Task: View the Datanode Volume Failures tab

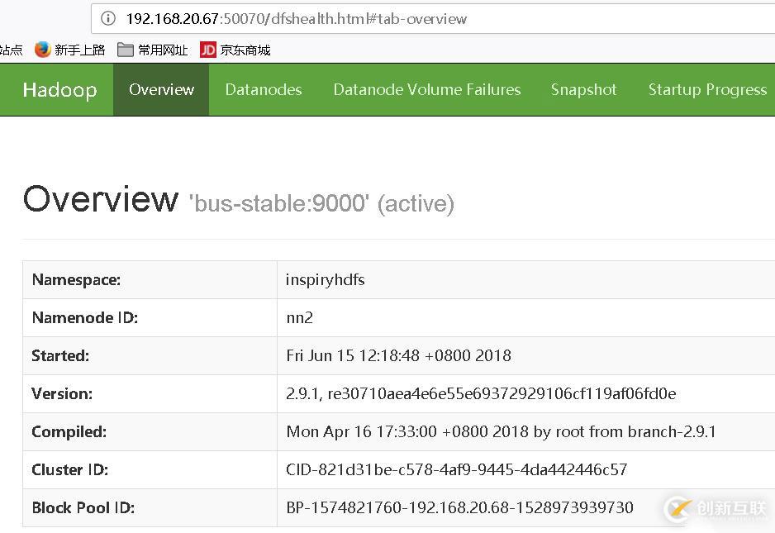Action: coord(427,89)
